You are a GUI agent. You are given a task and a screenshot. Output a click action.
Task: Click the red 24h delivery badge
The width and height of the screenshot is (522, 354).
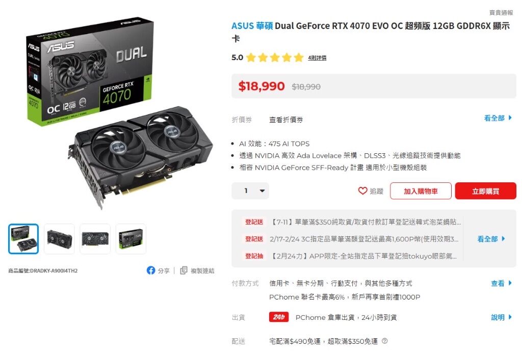(x=279, y=317)
